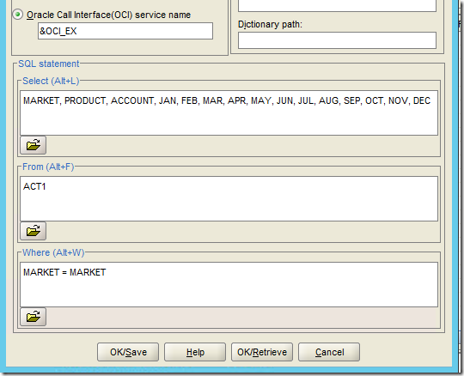This screenshot has height=376, width=464.
Task: Click the Select (Alt+L) group label
Action: [51, 81]
